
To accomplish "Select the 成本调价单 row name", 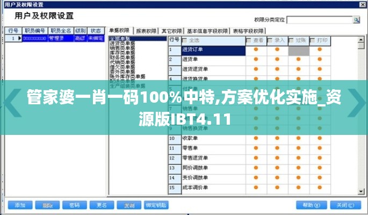I will (x=213, y=189).
